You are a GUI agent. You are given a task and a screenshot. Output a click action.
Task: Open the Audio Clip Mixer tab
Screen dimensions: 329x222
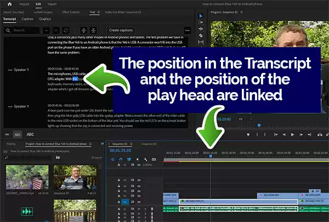[x=123, y=12]
